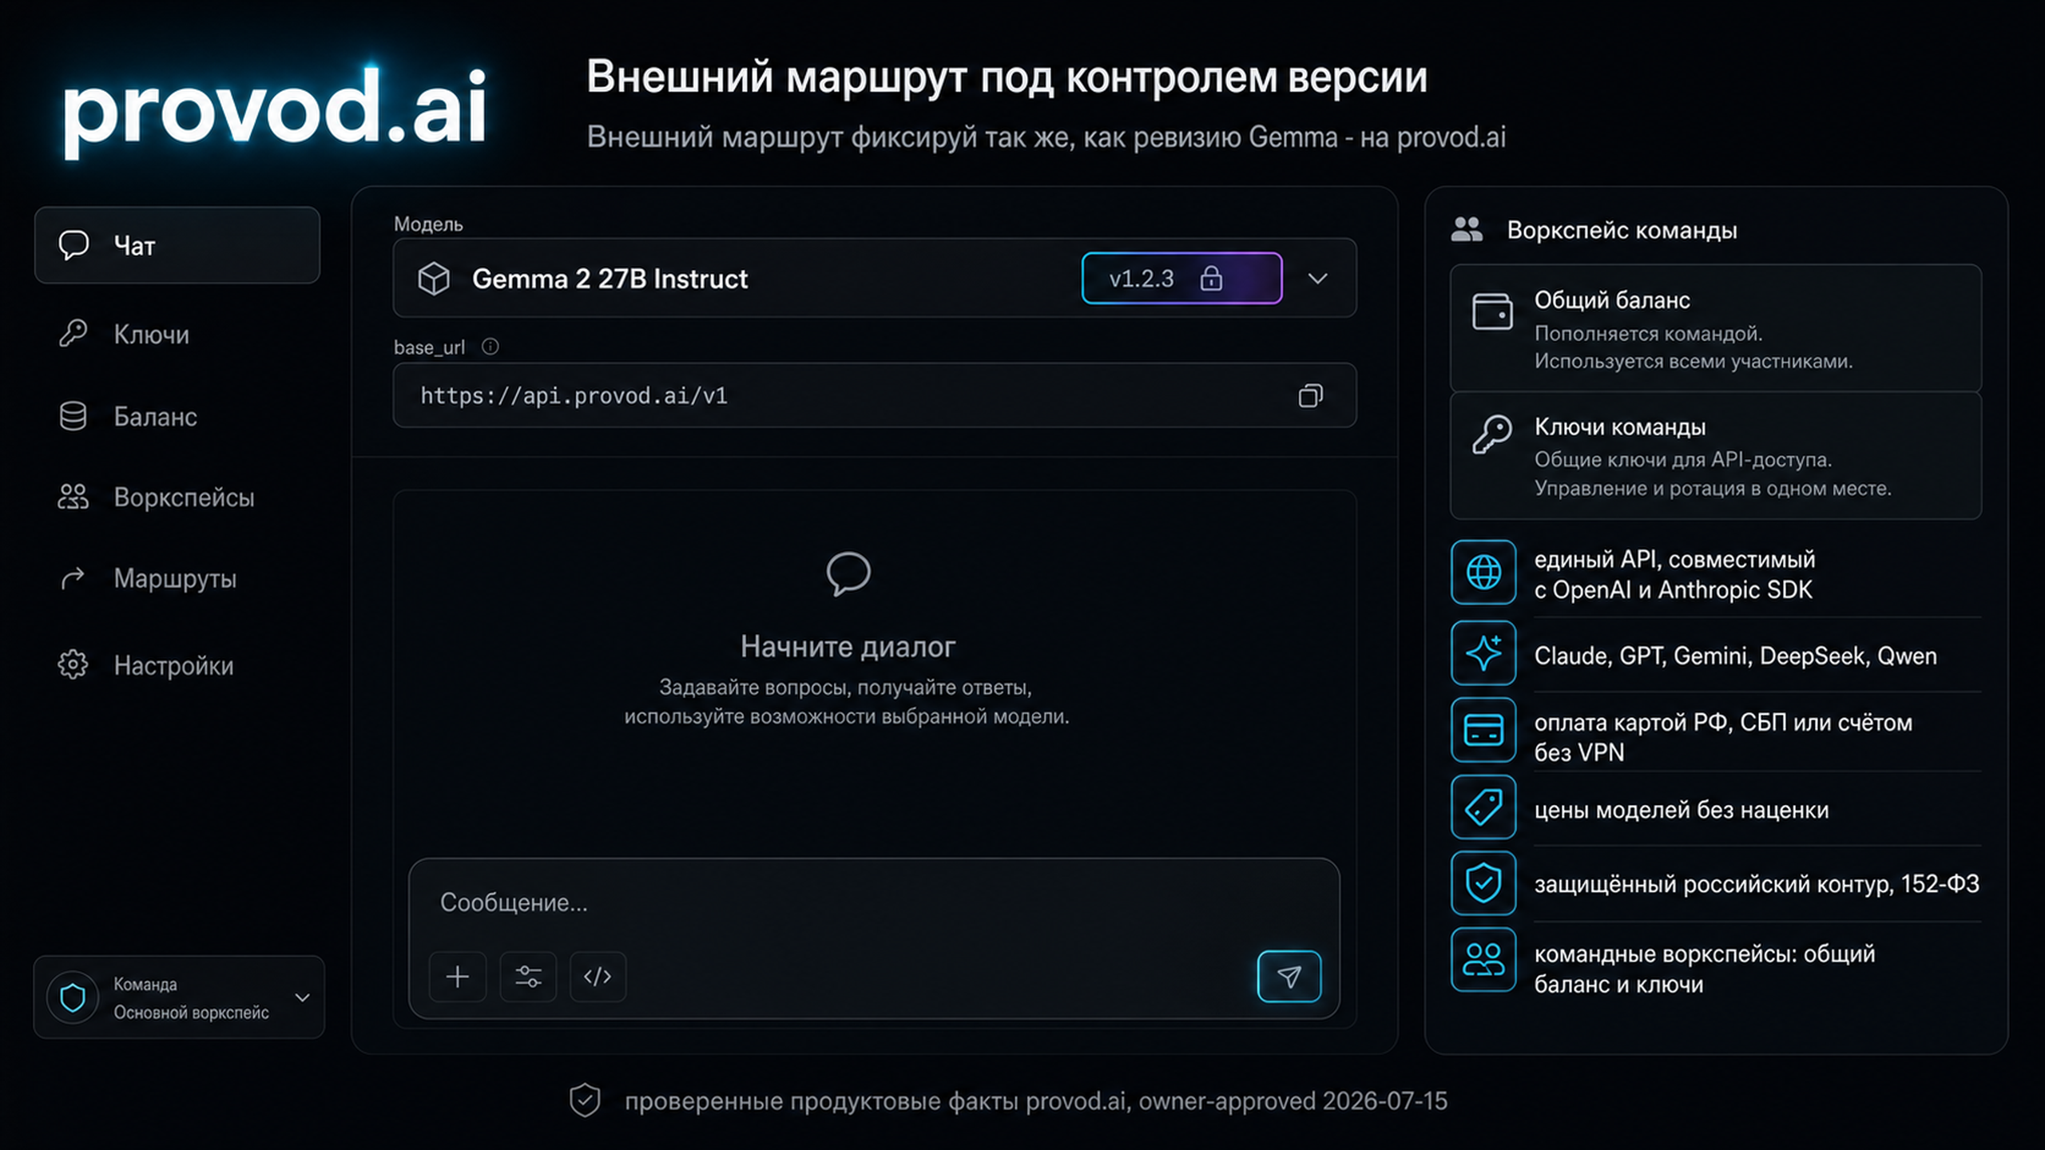This screenshot has height=1150, width=2045.
Task: Click the https://api.provod.ai/v1 field
Action: (x=874, y=395)
